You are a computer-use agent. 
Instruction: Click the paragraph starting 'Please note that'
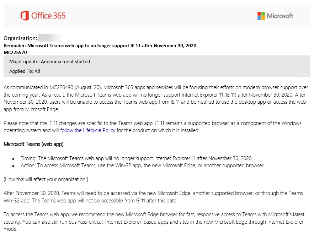pyautogui.click(x=153, y=127)
